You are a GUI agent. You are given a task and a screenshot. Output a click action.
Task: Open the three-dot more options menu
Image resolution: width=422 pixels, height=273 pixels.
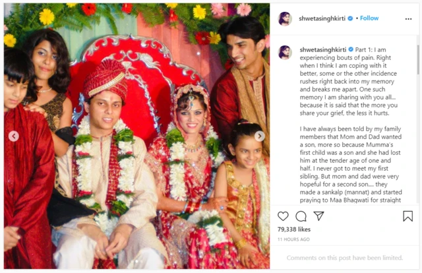(x=408, y=19)
